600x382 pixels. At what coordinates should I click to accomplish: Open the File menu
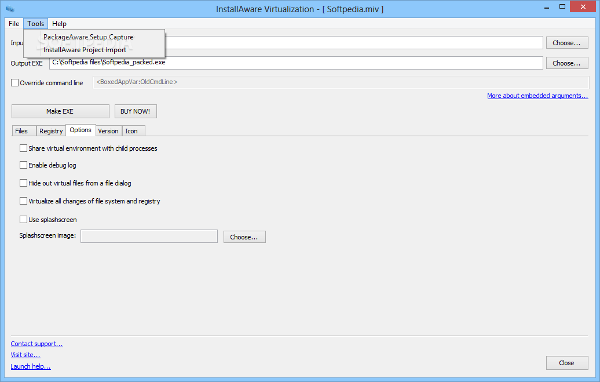click(x=14, y=23)
